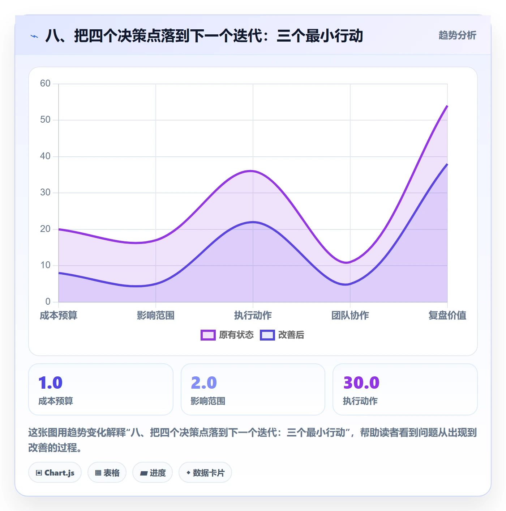The image size is (506, 511).
Task: Select the 数据卡片 tag chip
Action: click(x=205, y=472)
